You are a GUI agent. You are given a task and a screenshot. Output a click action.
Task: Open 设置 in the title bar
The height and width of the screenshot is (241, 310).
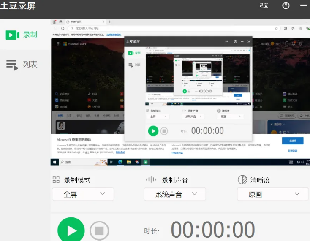point(264,5)
